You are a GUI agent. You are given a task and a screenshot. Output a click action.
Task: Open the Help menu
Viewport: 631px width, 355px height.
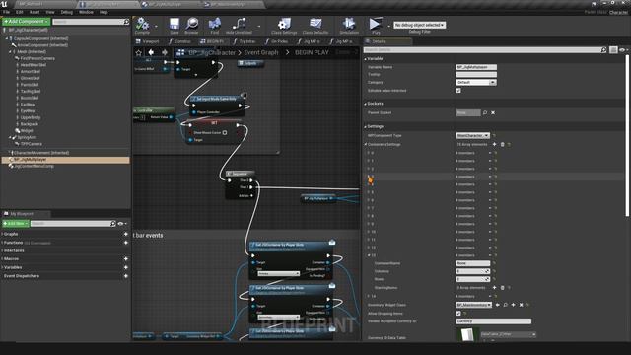pyautogui.click(x=104, y=12)
